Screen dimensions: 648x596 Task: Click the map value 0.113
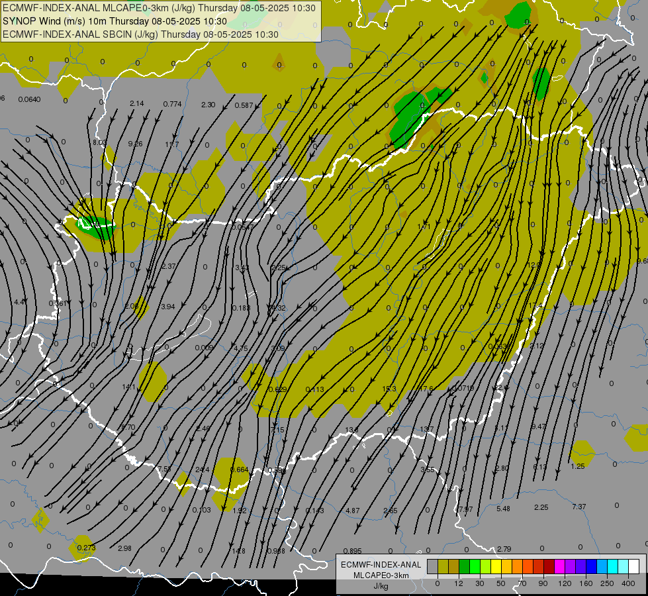pos(315,389)
